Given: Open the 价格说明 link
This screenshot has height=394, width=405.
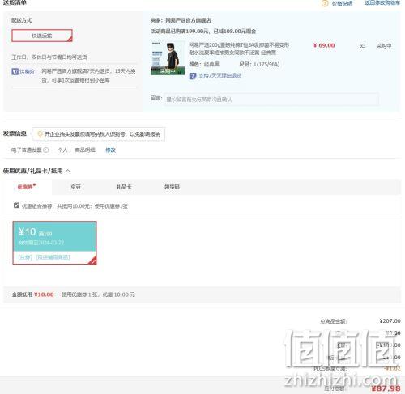Looking at the screenshot, I should (x=342, y=3).
